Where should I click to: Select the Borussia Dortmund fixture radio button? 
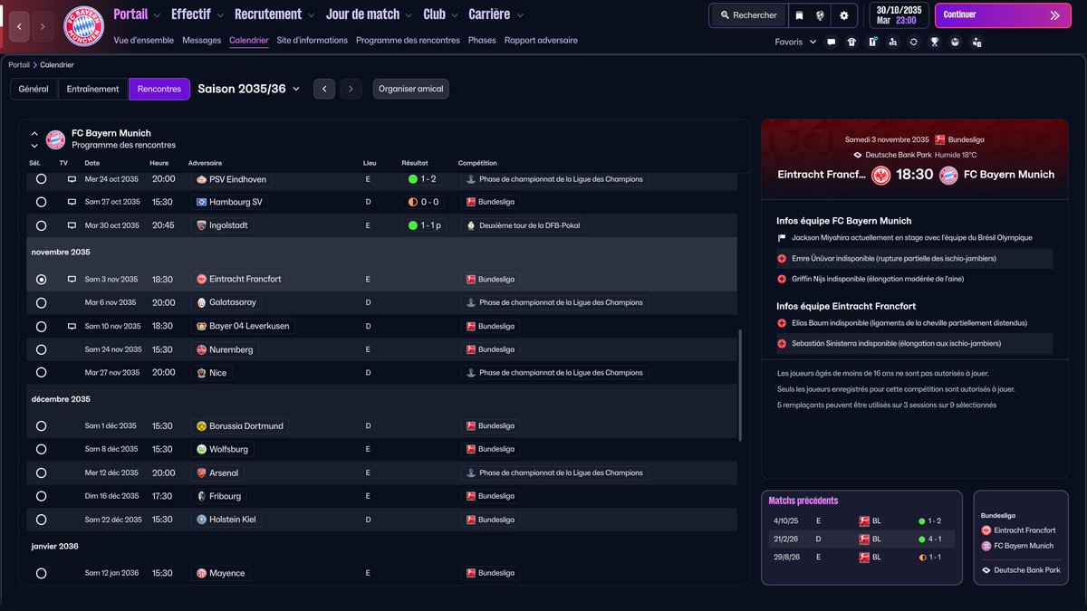coord(41,426)
